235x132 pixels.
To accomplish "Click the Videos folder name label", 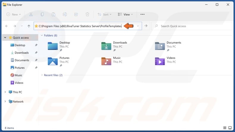I will point(171,58).
